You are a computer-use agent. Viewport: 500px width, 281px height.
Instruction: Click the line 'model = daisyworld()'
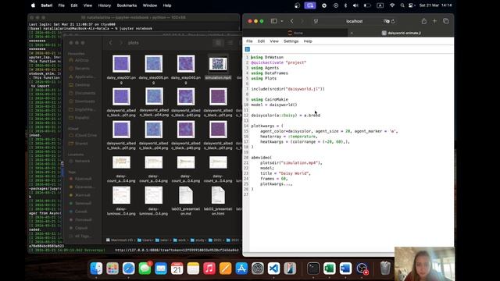[x=274, y=105]
